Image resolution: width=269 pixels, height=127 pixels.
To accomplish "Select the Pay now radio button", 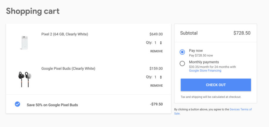I will (x=182, y=52).
